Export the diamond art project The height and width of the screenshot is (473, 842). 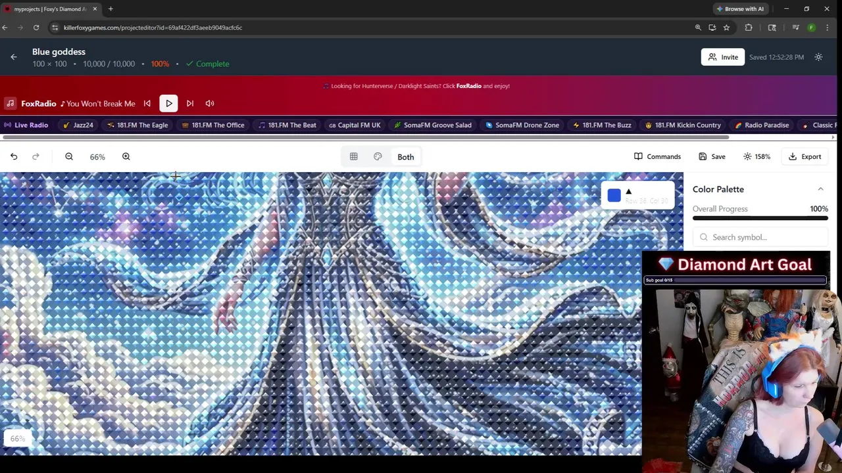805,156
